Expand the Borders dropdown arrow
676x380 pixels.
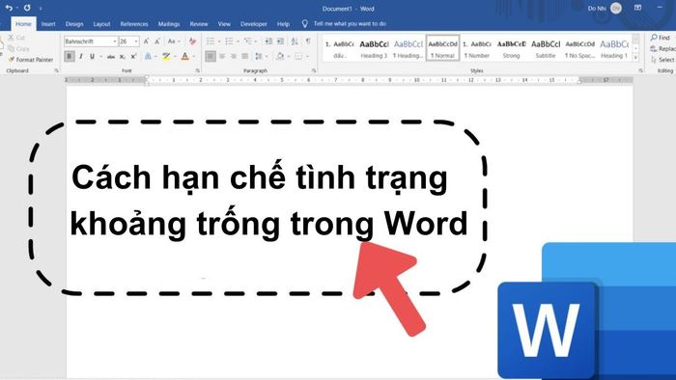(x=307, y=56)
